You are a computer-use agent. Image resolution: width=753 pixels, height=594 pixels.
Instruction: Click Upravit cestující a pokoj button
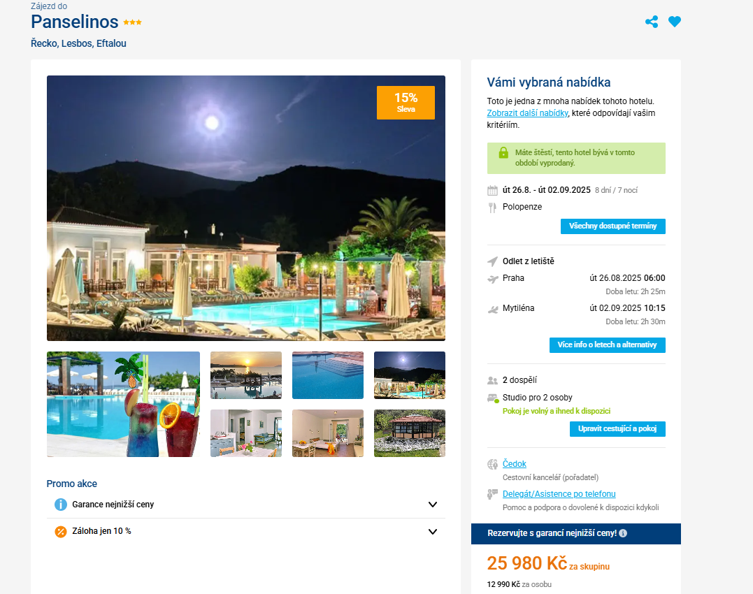pyautogui.click(x=617, y=429)
